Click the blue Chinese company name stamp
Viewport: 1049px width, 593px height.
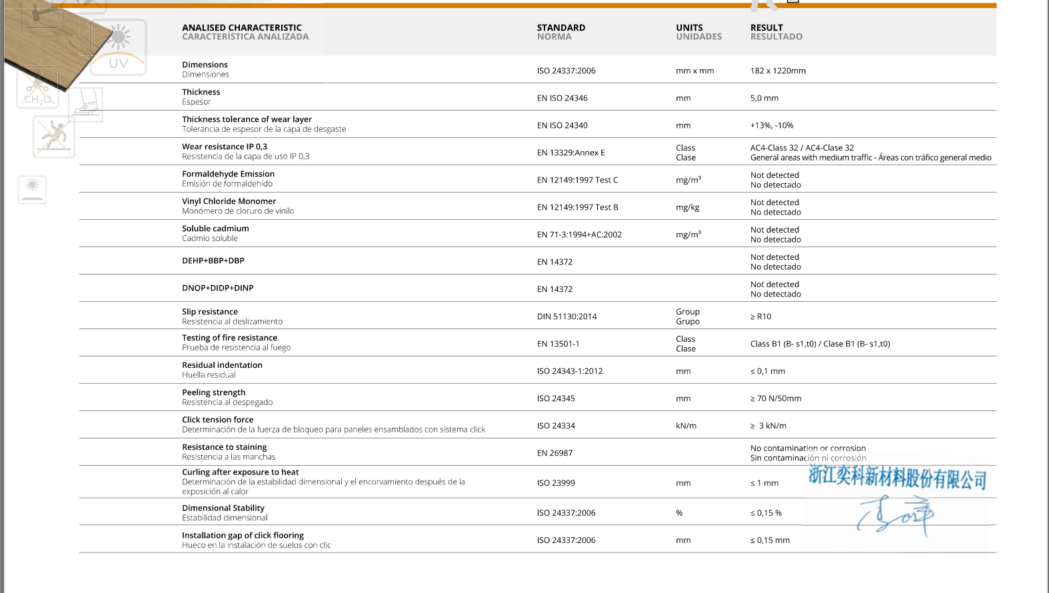897,478
